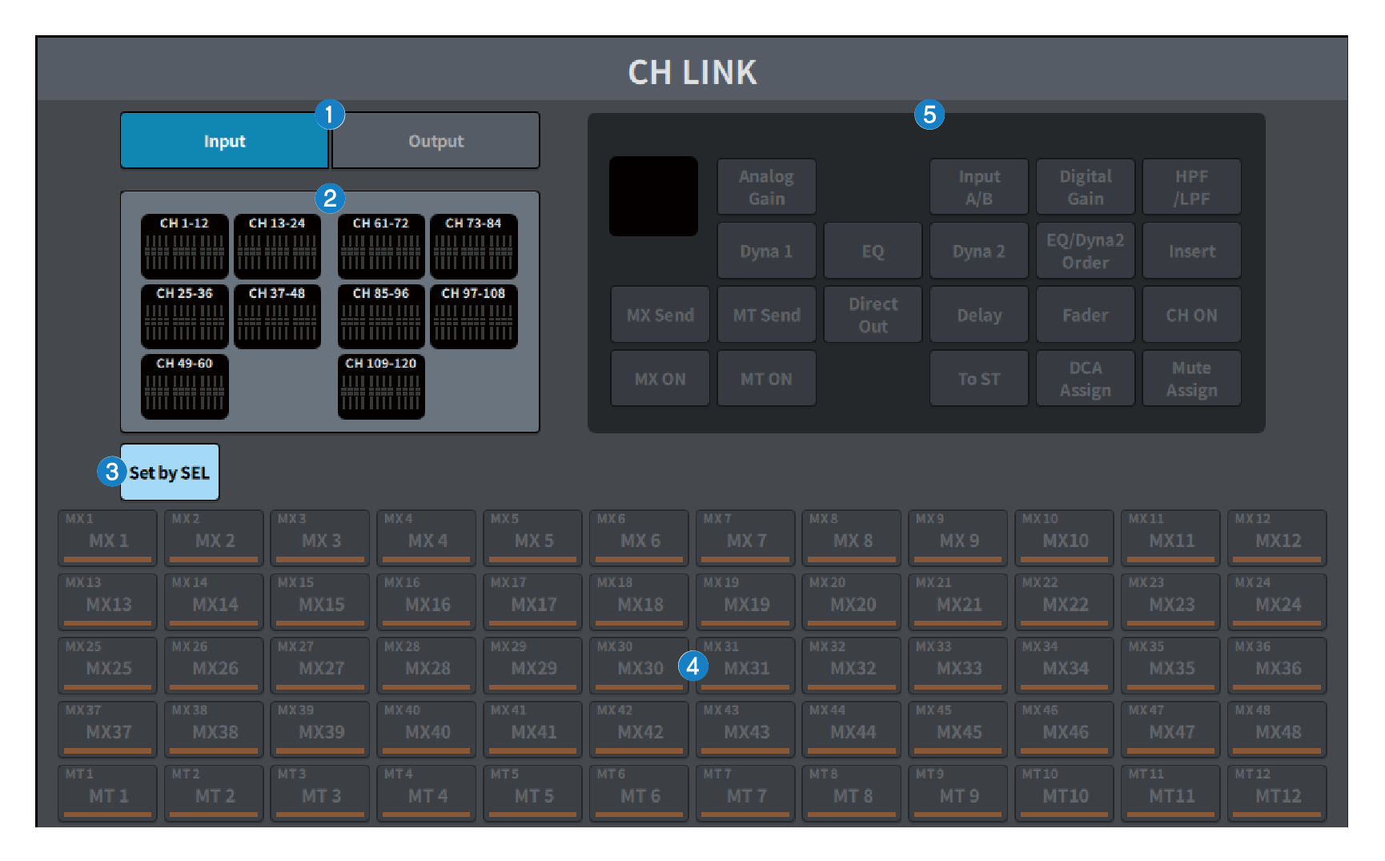
Task: Pick the CH 37-48 channel group
Action: point(277,316)
